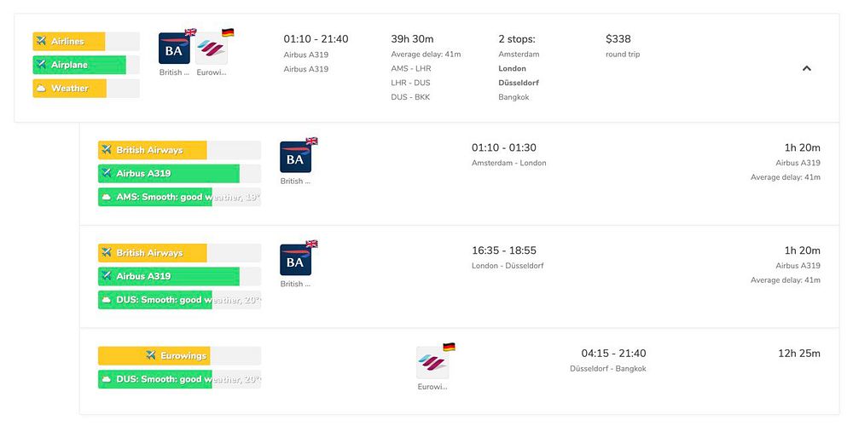Screen dimensions: 853x426
Task: Click British Airways logo on Amsterdam - London leg
Action: [x=295, y=158]
